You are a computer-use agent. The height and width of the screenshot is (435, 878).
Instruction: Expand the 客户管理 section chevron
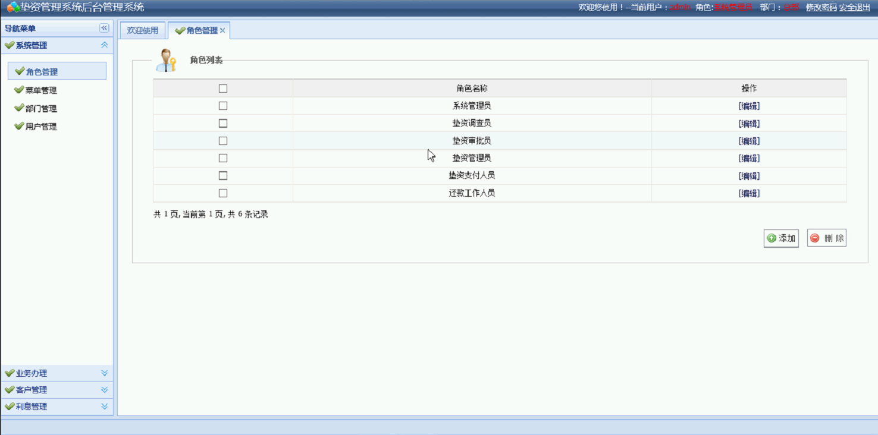(x=104, y=390)
